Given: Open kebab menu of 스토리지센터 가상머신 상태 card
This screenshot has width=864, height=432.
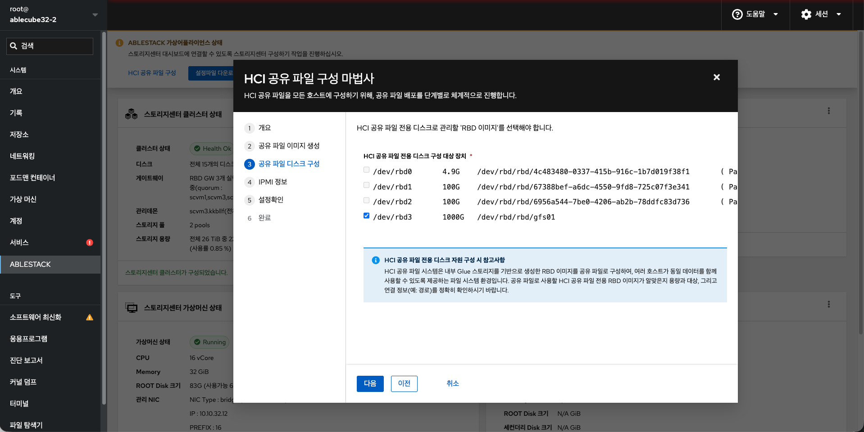Looking at the screenshot, I should [x=828, y=304].
